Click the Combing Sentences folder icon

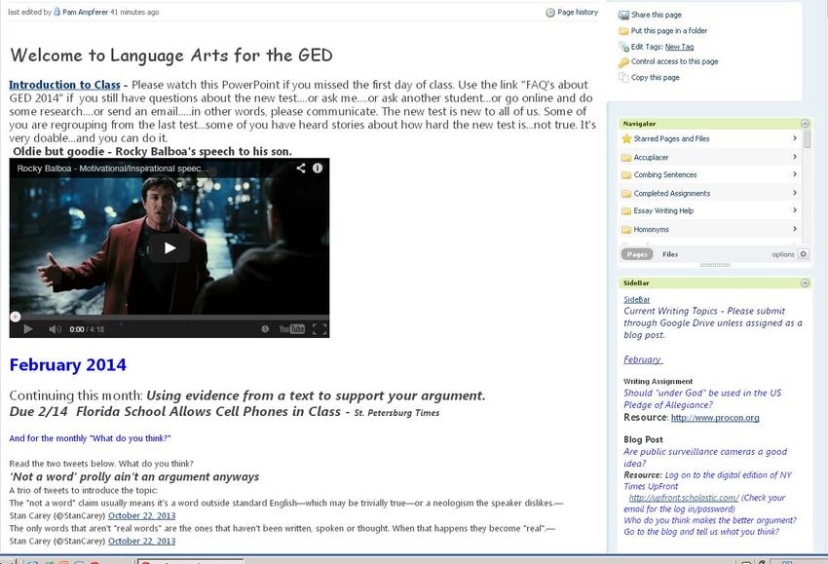[x=626, y=174]
